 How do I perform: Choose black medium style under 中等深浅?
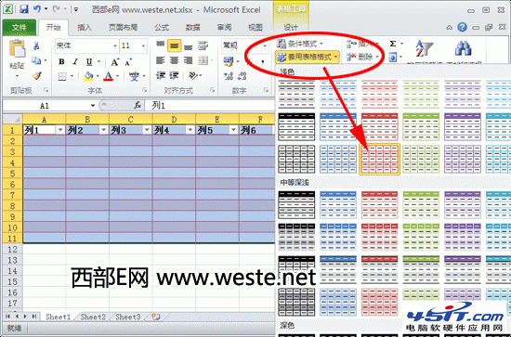(296, 205)
